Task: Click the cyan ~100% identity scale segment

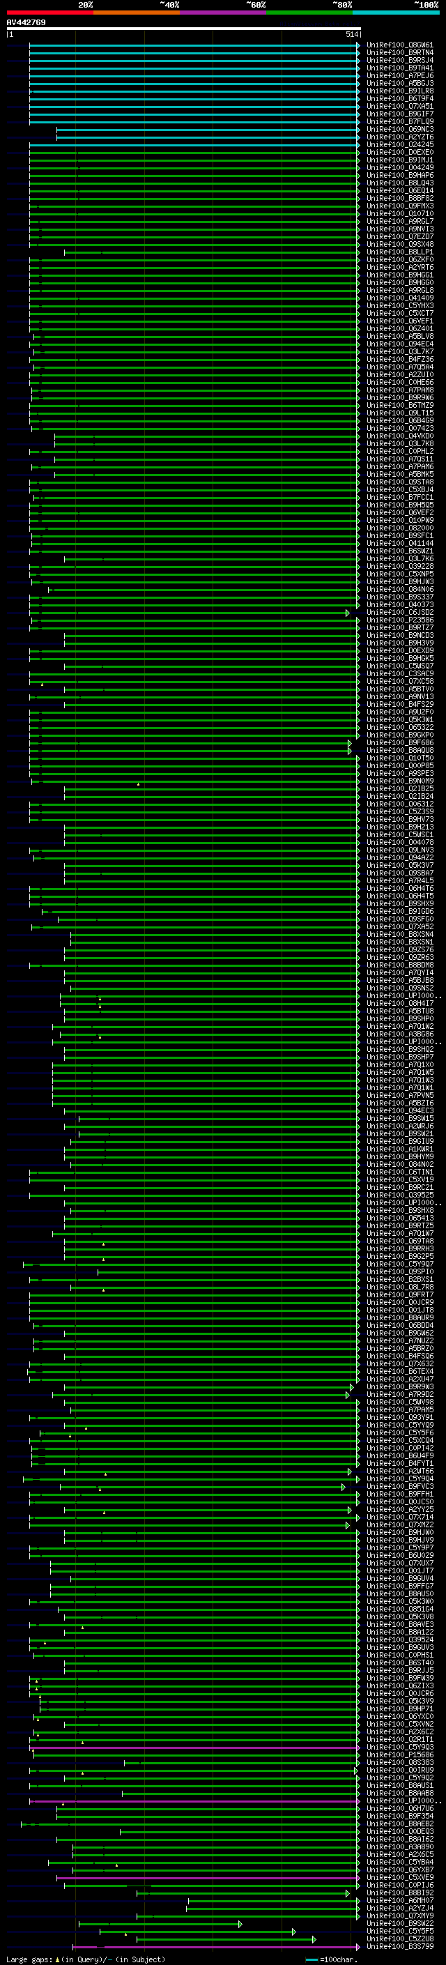Action: pos(396,13)
